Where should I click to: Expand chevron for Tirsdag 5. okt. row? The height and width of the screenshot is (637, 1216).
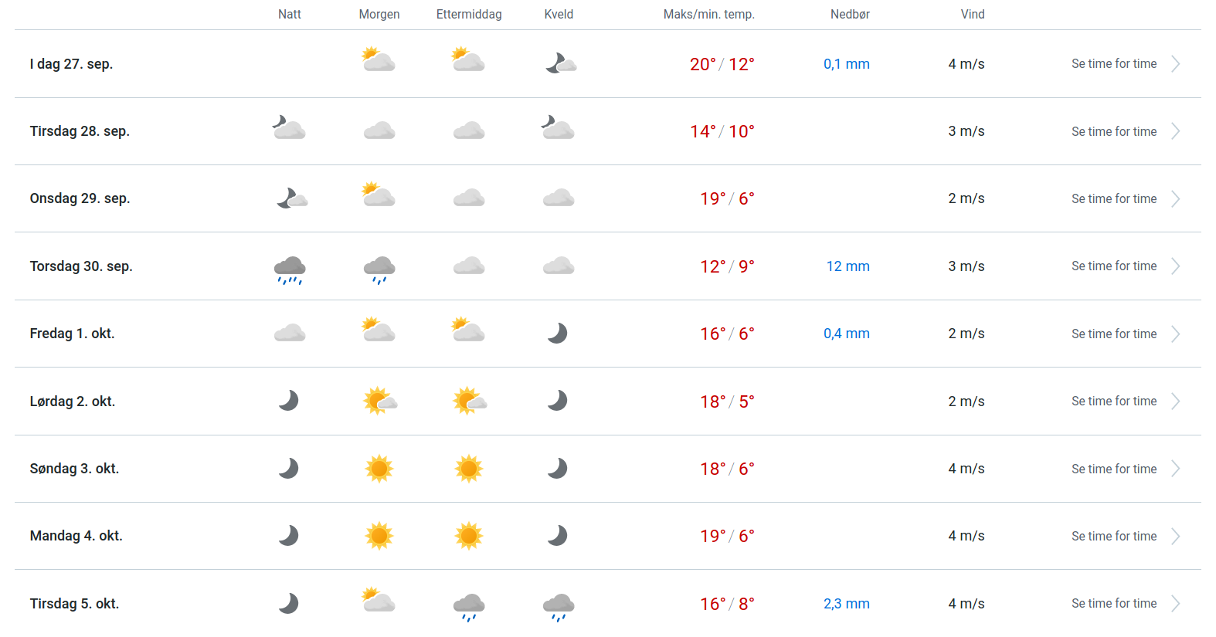coord(1175,604)
